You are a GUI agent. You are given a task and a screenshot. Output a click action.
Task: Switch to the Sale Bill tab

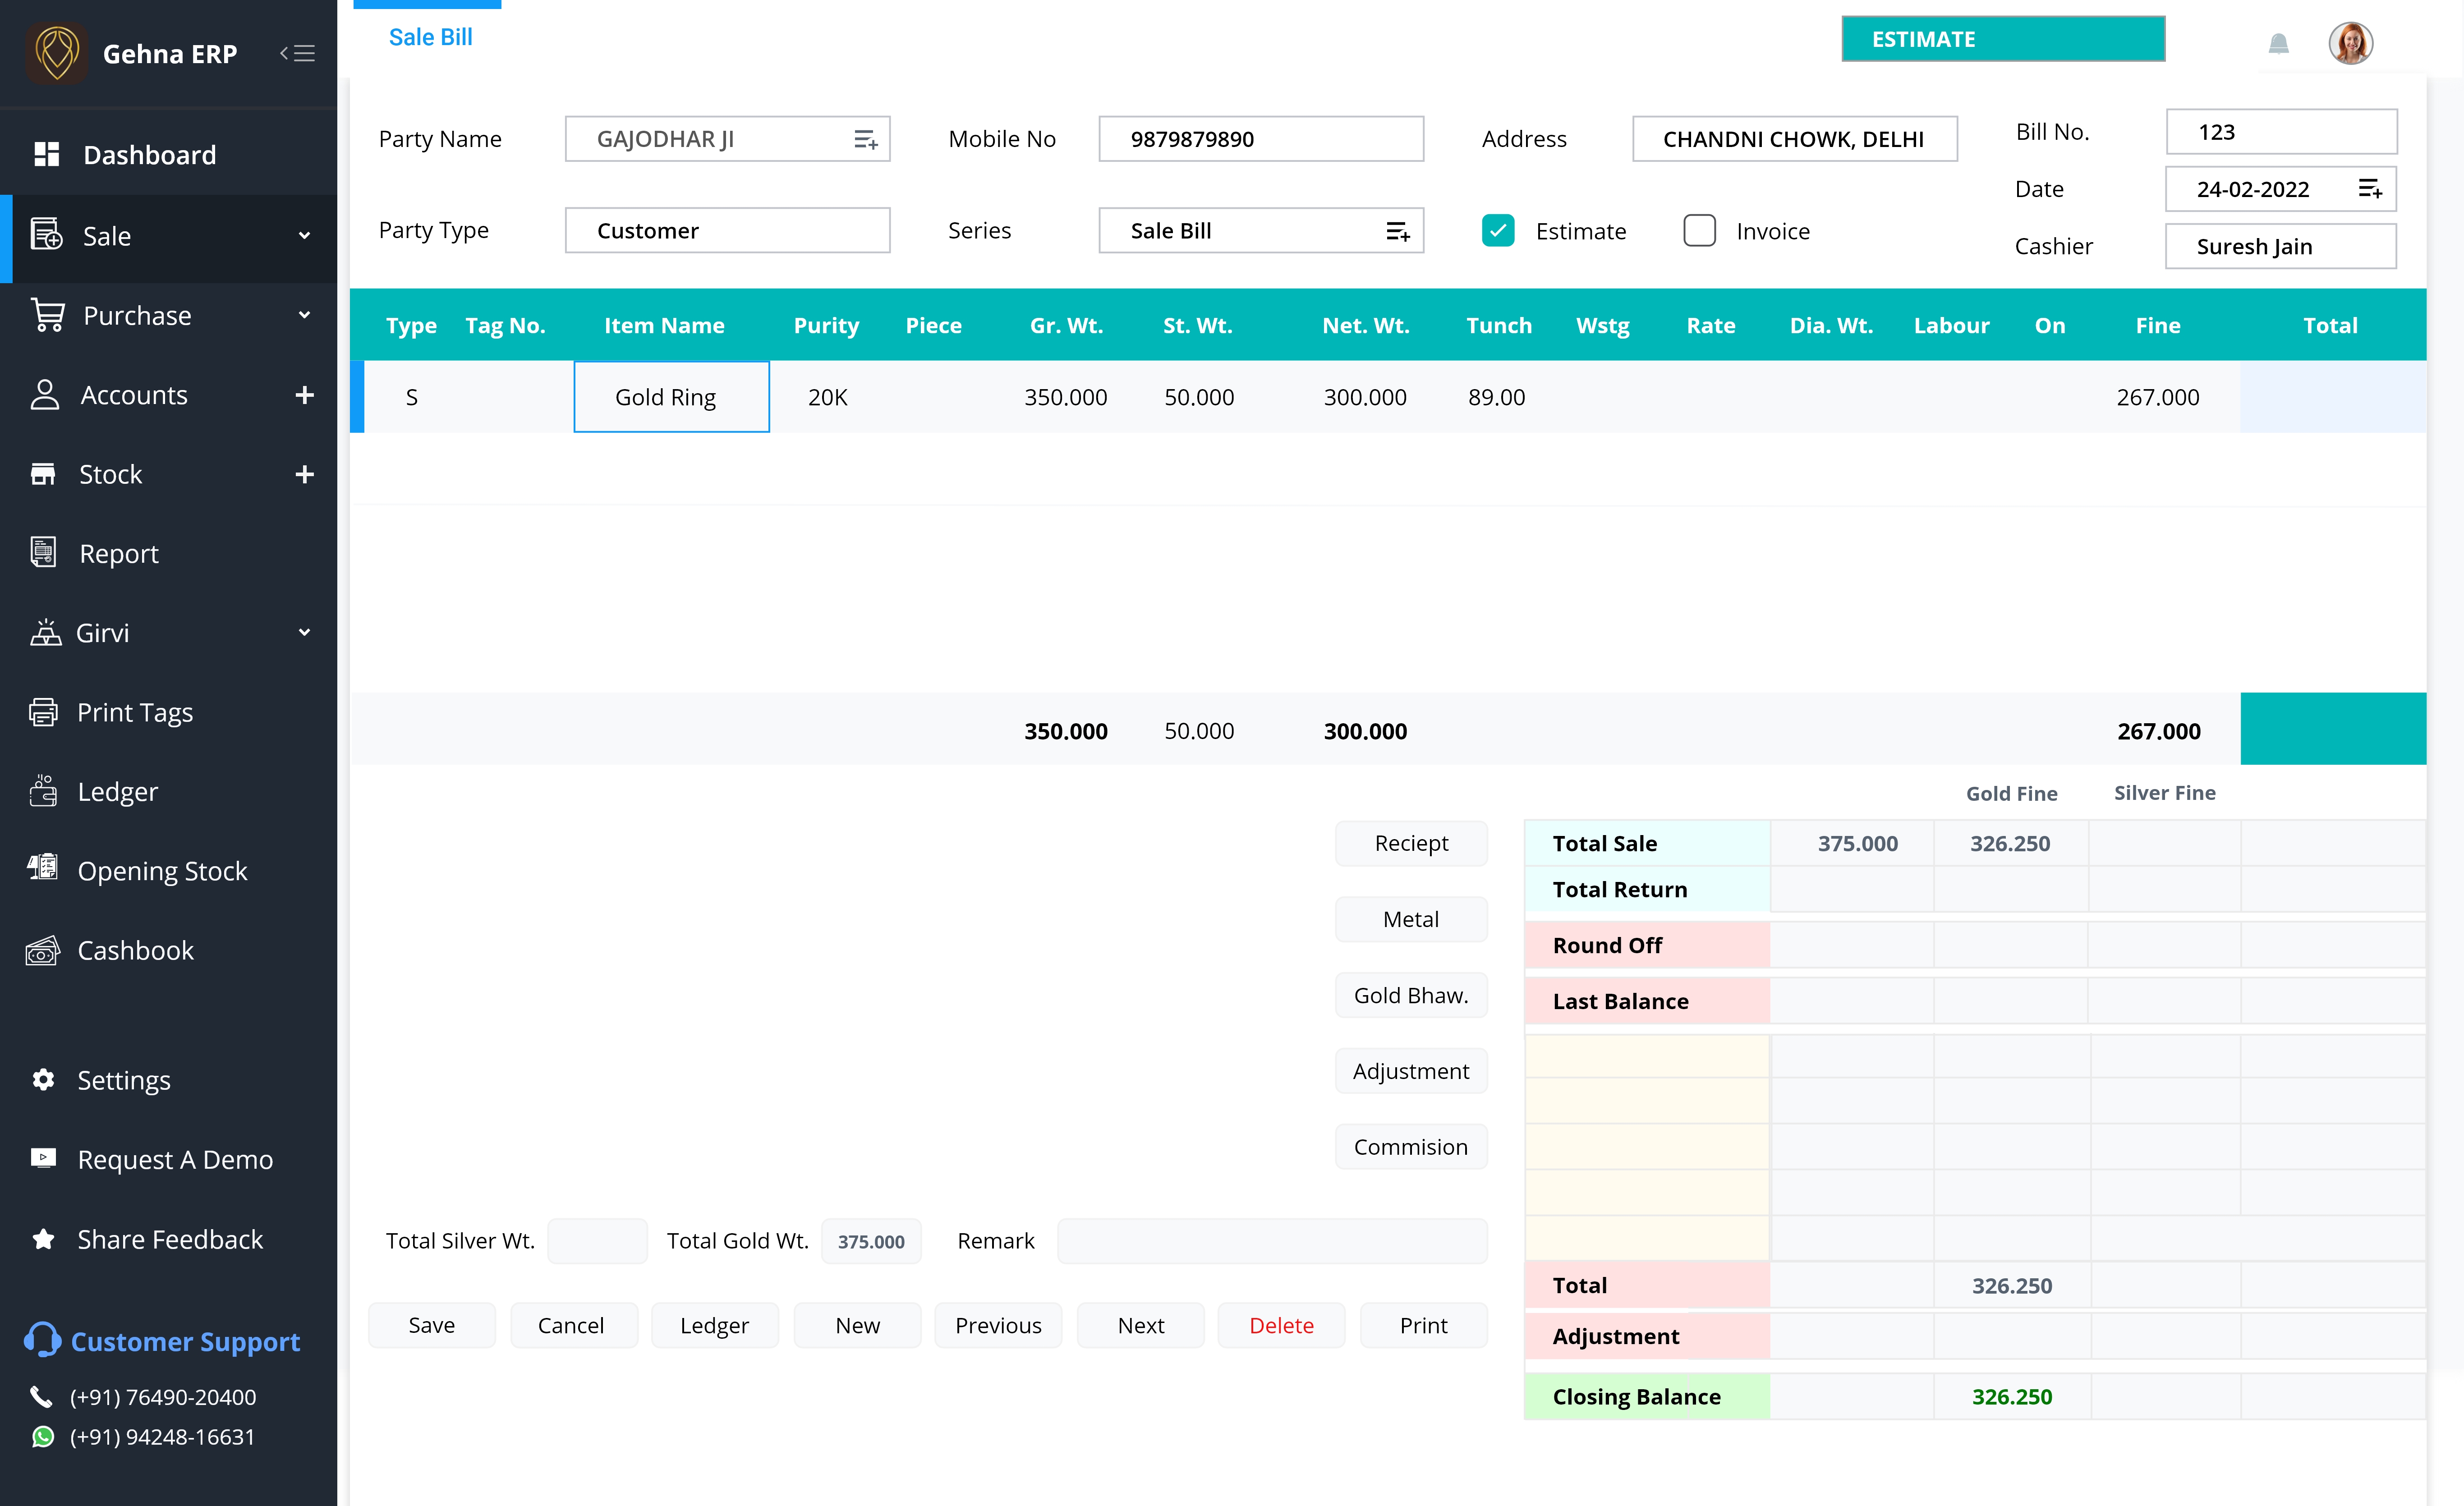430,37
